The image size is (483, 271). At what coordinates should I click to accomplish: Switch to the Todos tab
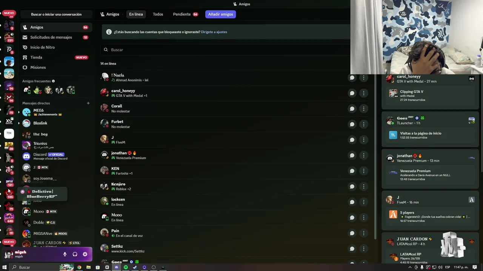point(158,14)
